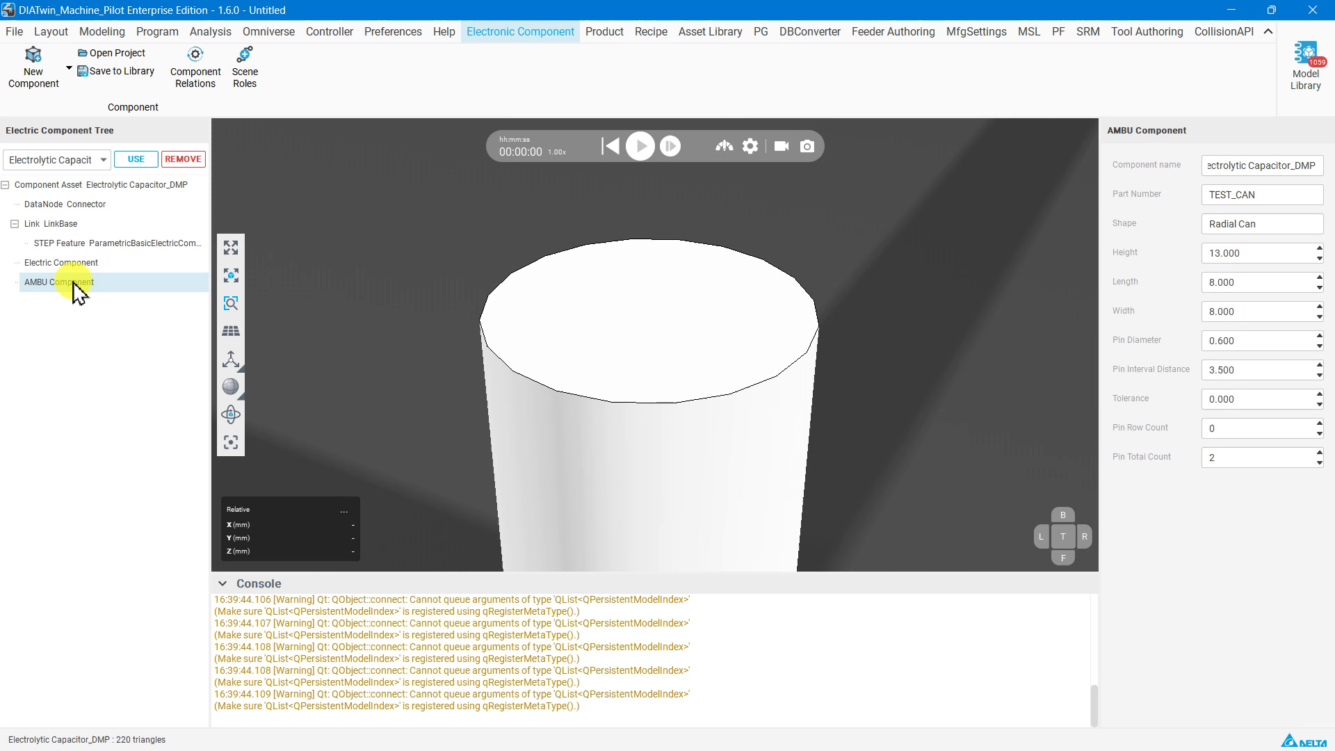Click the focus-center target icon

click(x=231, y=442)
